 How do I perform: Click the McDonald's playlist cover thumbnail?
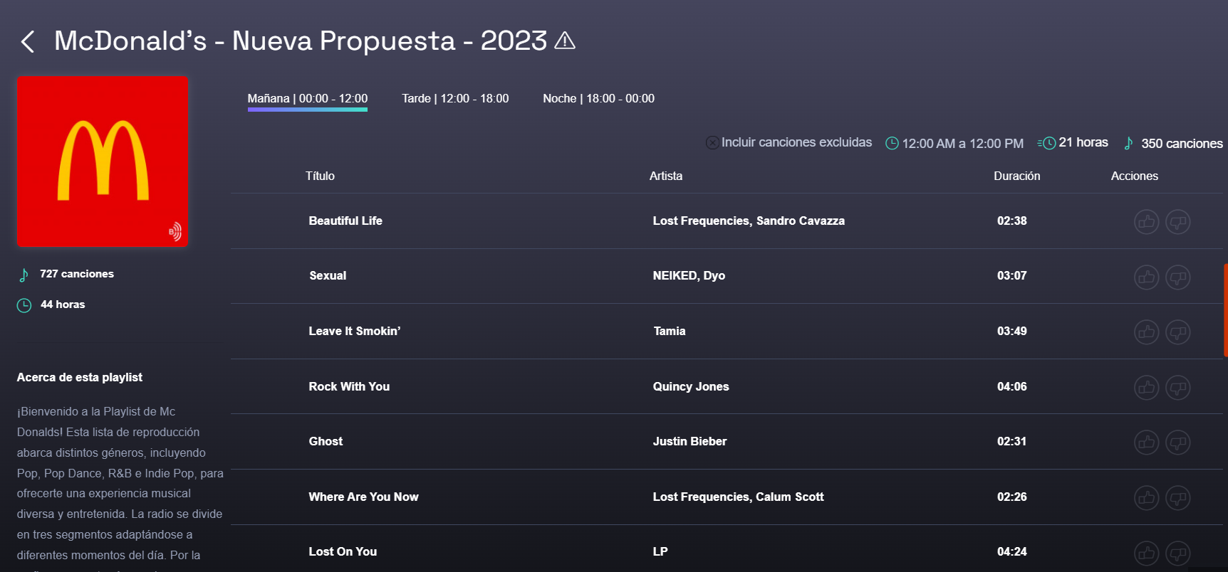tap(103, 161)
